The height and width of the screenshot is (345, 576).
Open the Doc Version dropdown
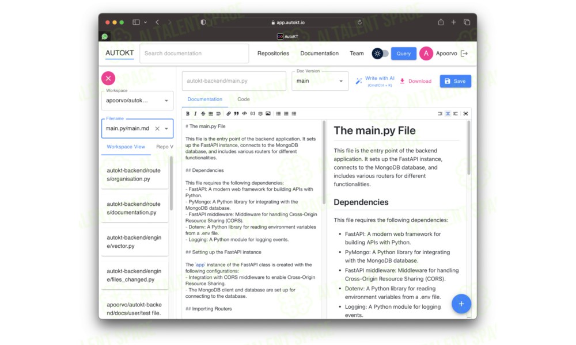coord(320,81)
